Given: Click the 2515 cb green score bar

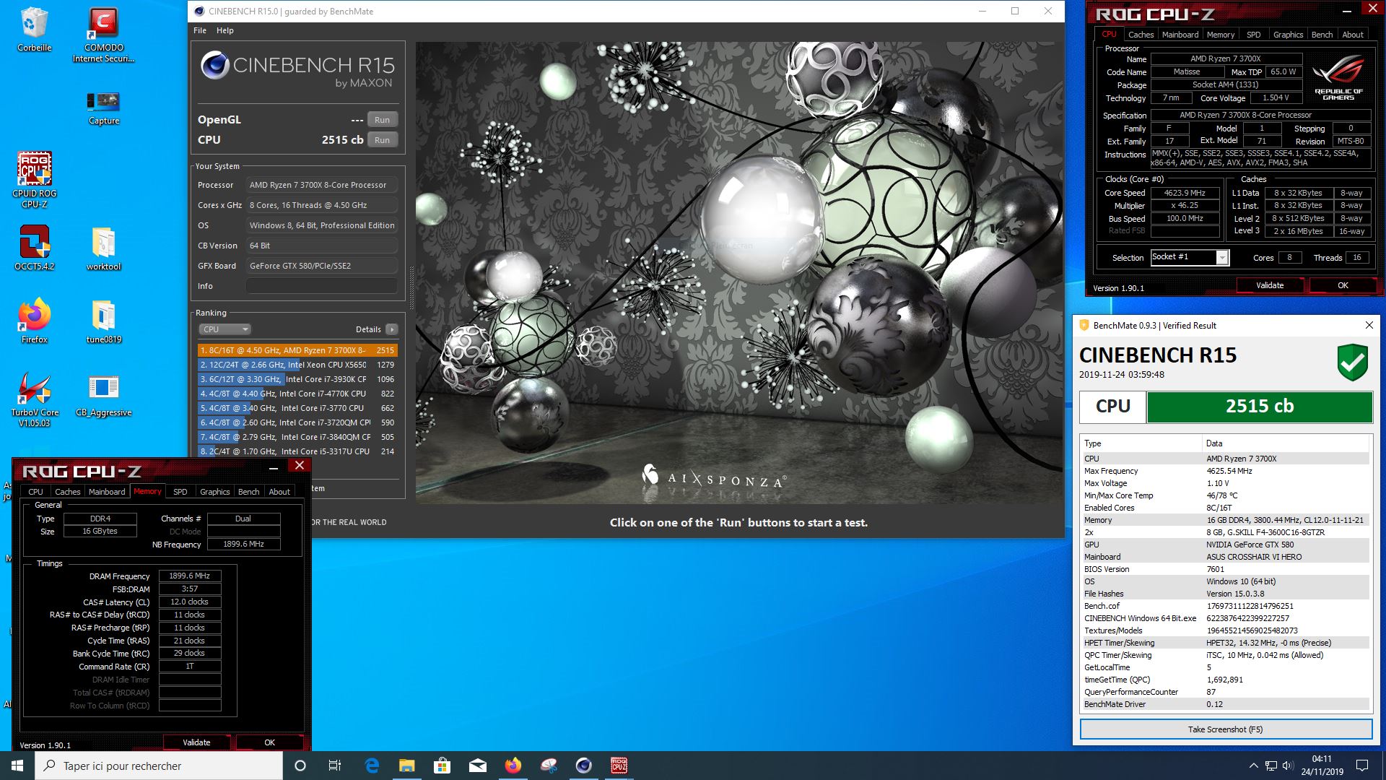Looking at the screenshot, I should [1260, 407].
